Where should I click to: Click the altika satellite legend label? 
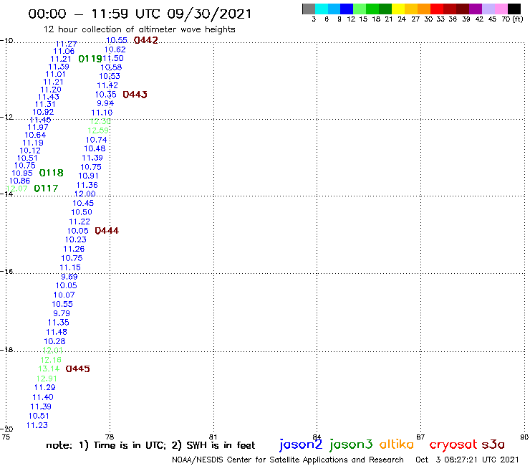click(396, 444)
